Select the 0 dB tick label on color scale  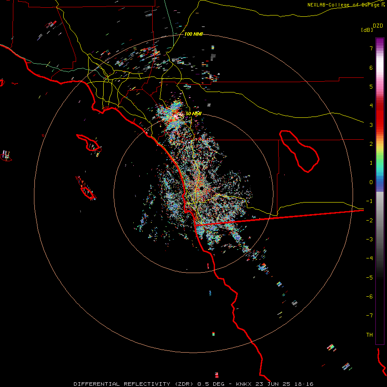click(x=371, y=182)
